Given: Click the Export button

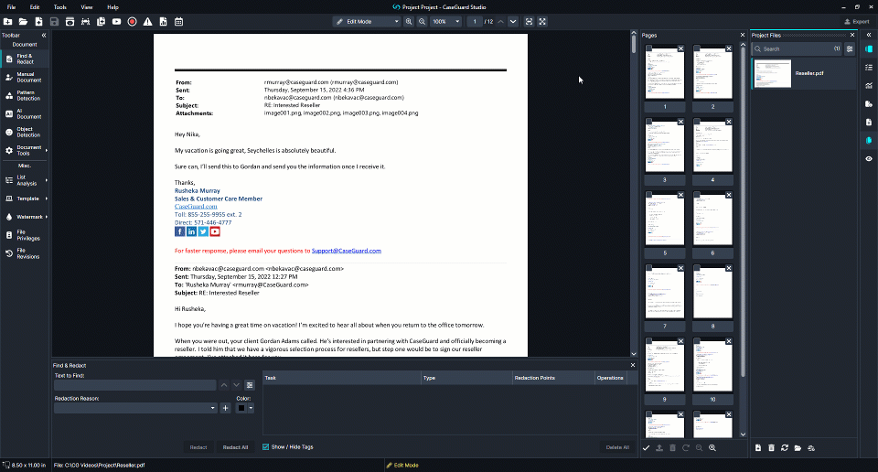Looking at the screenshot, I should tap(857, 22).
